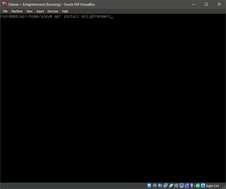
Task: Click the USB devices status icon
Action: pos(171,186)
